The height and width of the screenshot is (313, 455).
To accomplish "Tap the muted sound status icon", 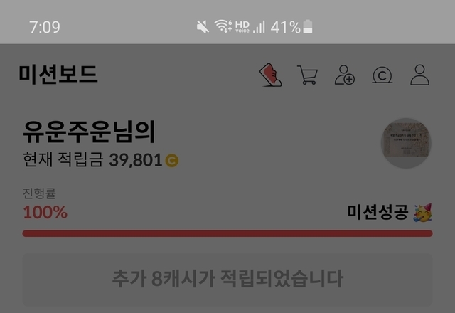I will coord(203,27).
